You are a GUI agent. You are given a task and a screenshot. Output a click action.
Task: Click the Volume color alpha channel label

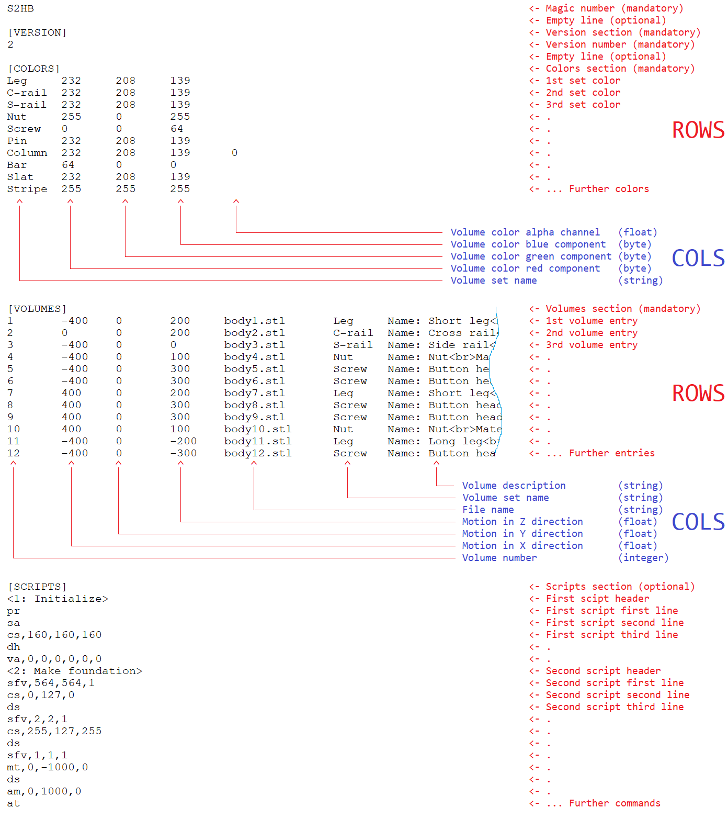525,232
